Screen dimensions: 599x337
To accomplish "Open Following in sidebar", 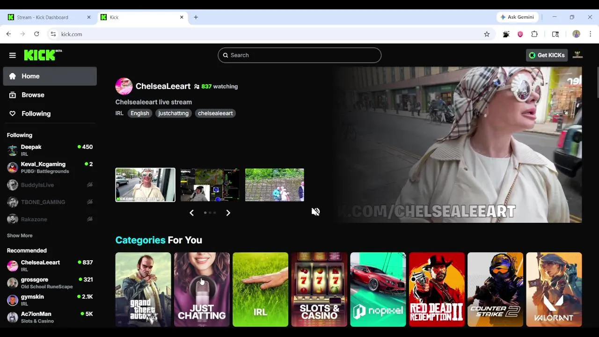I will (x=50, y=114).
